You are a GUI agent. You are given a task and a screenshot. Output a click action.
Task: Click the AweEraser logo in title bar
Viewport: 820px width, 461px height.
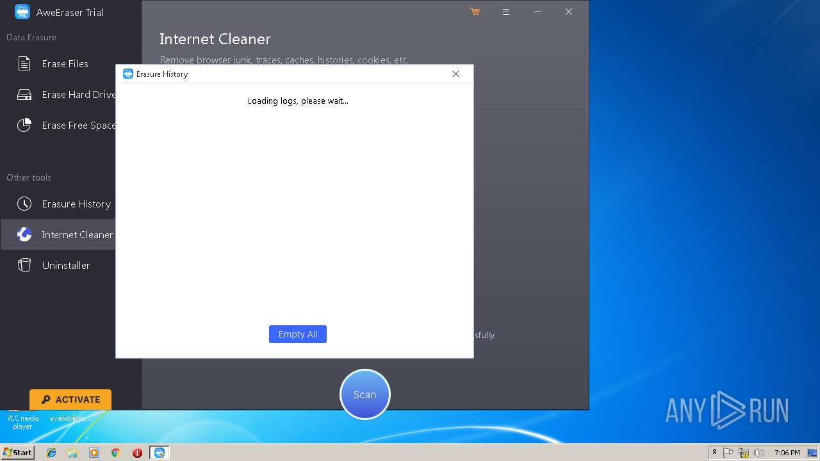[22, 12]
